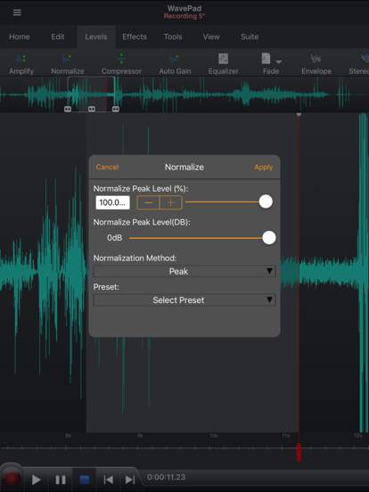Open the Auto Gain tool
The width and height of the screenshot is (369, 492).
[x=175, y=64]
